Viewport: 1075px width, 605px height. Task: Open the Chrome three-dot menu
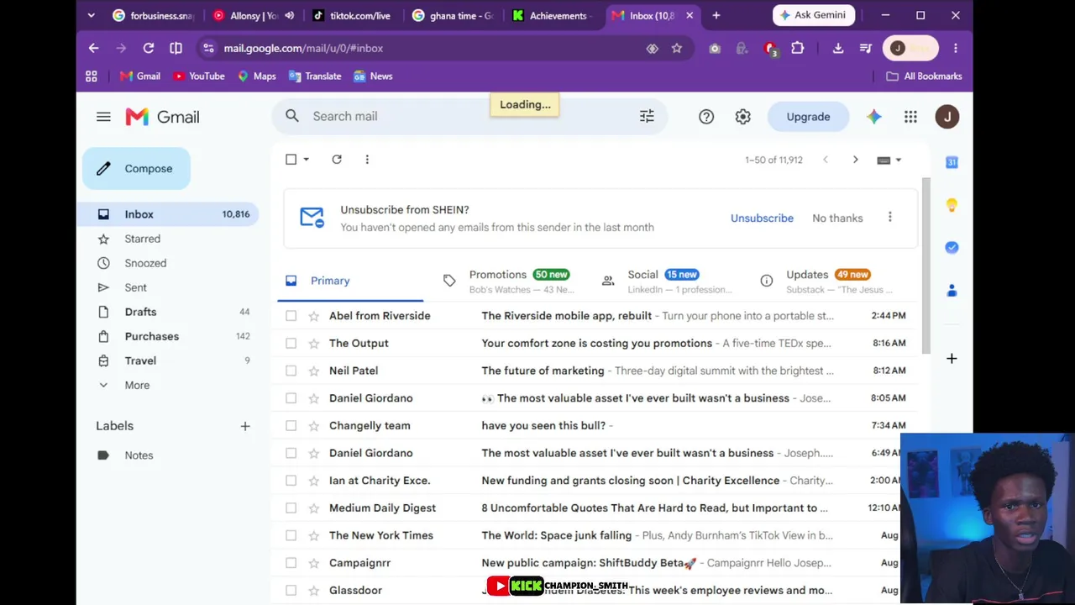tap(955, 48)
